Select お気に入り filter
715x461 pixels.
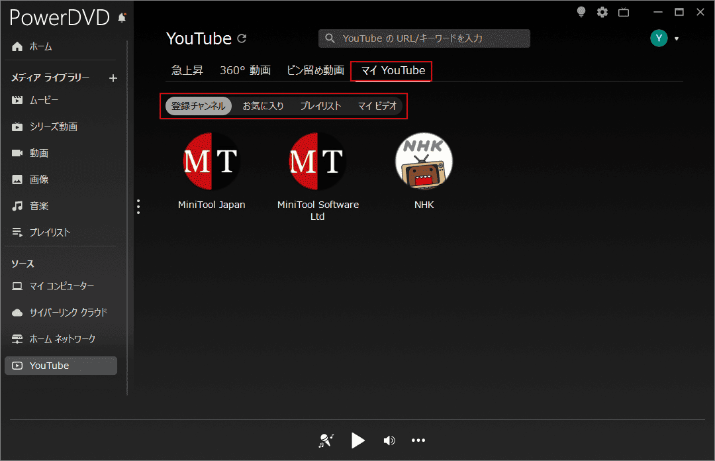click(x=263, y=106)
